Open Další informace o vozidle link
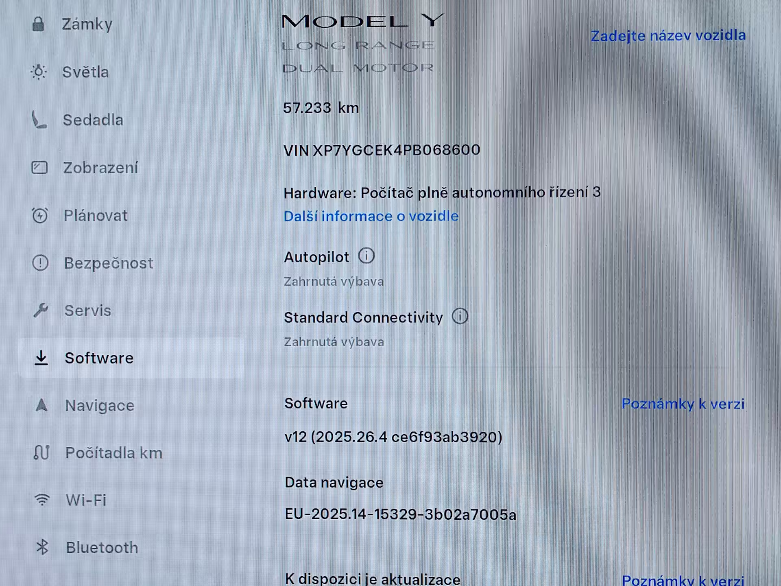This screenshot has width=781, height=586. pos(371,216)
